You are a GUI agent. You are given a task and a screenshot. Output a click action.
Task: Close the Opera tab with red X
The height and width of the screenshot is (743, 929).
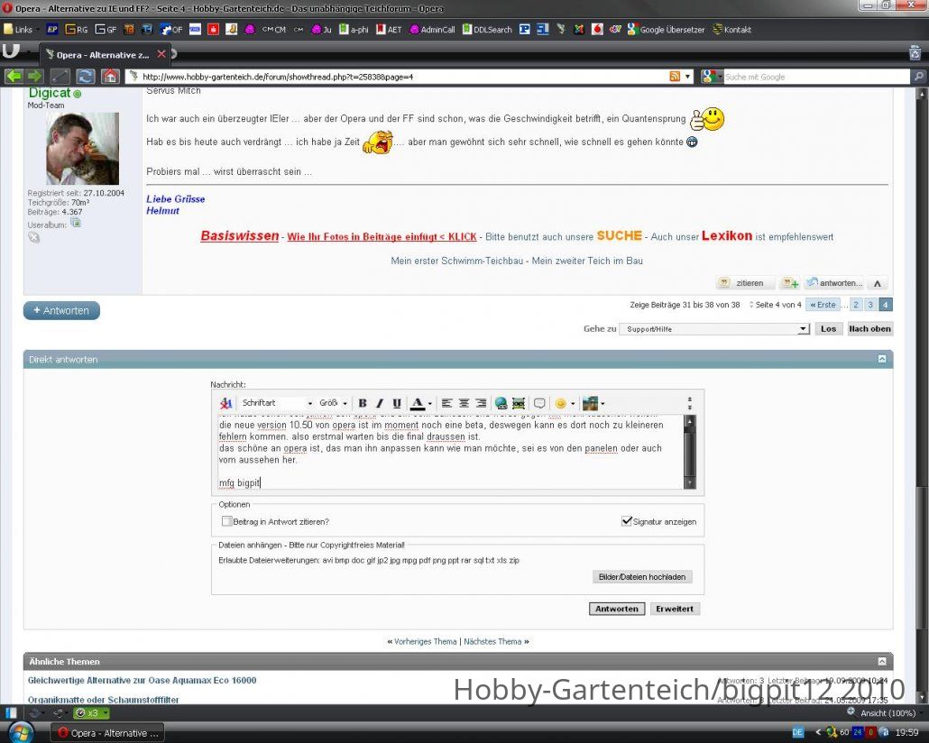tap(161, 54)
